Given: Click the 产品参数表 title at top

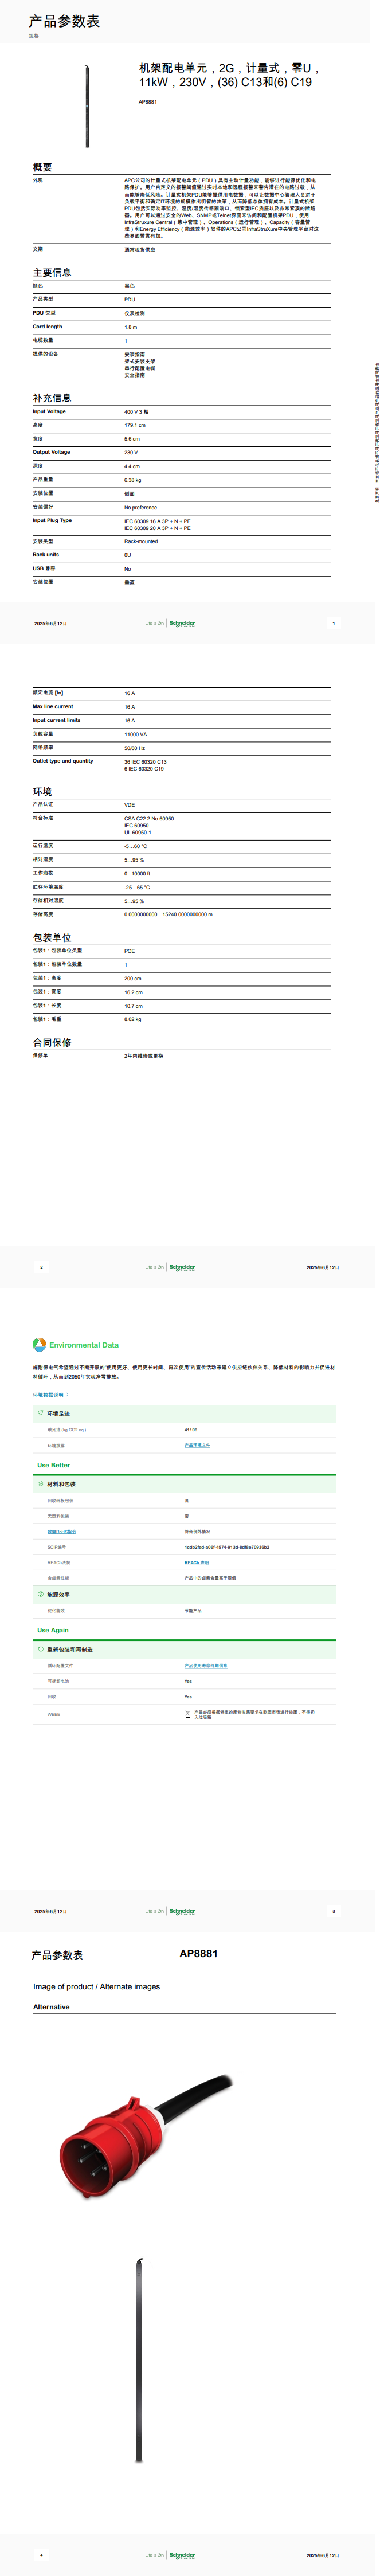Looking at the screenshot, I should [64, 21].
